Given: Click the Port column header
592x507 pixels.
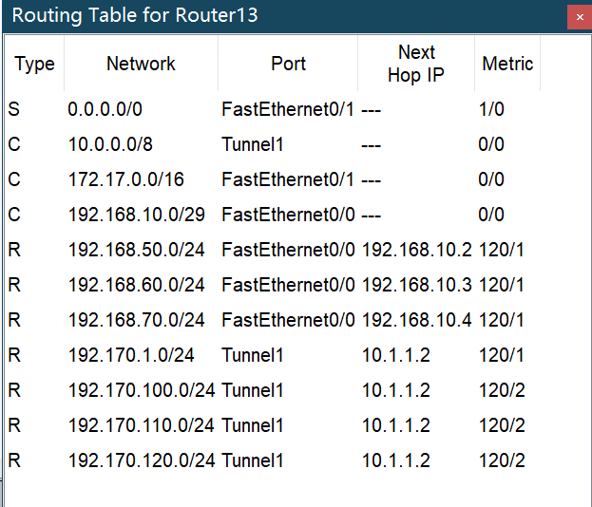Looking at the screenshot, I should coord(288,65).
